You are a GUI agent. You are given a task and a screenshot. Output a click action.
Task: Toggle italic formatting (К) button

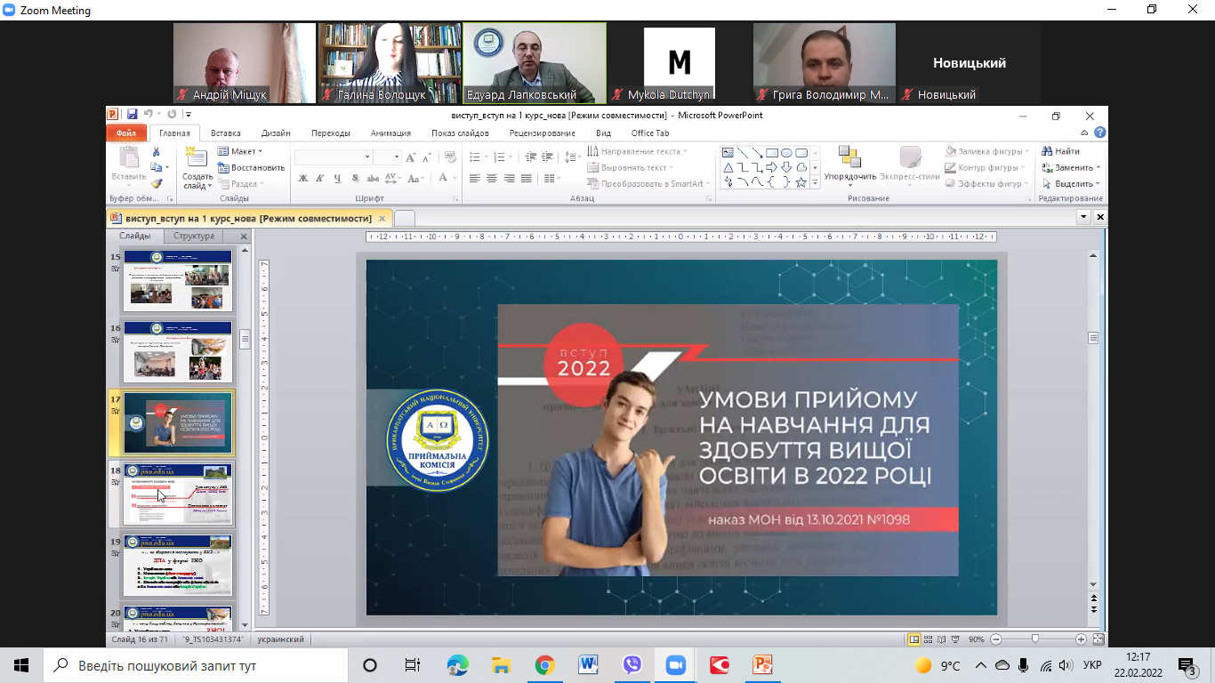coord(320,179)
